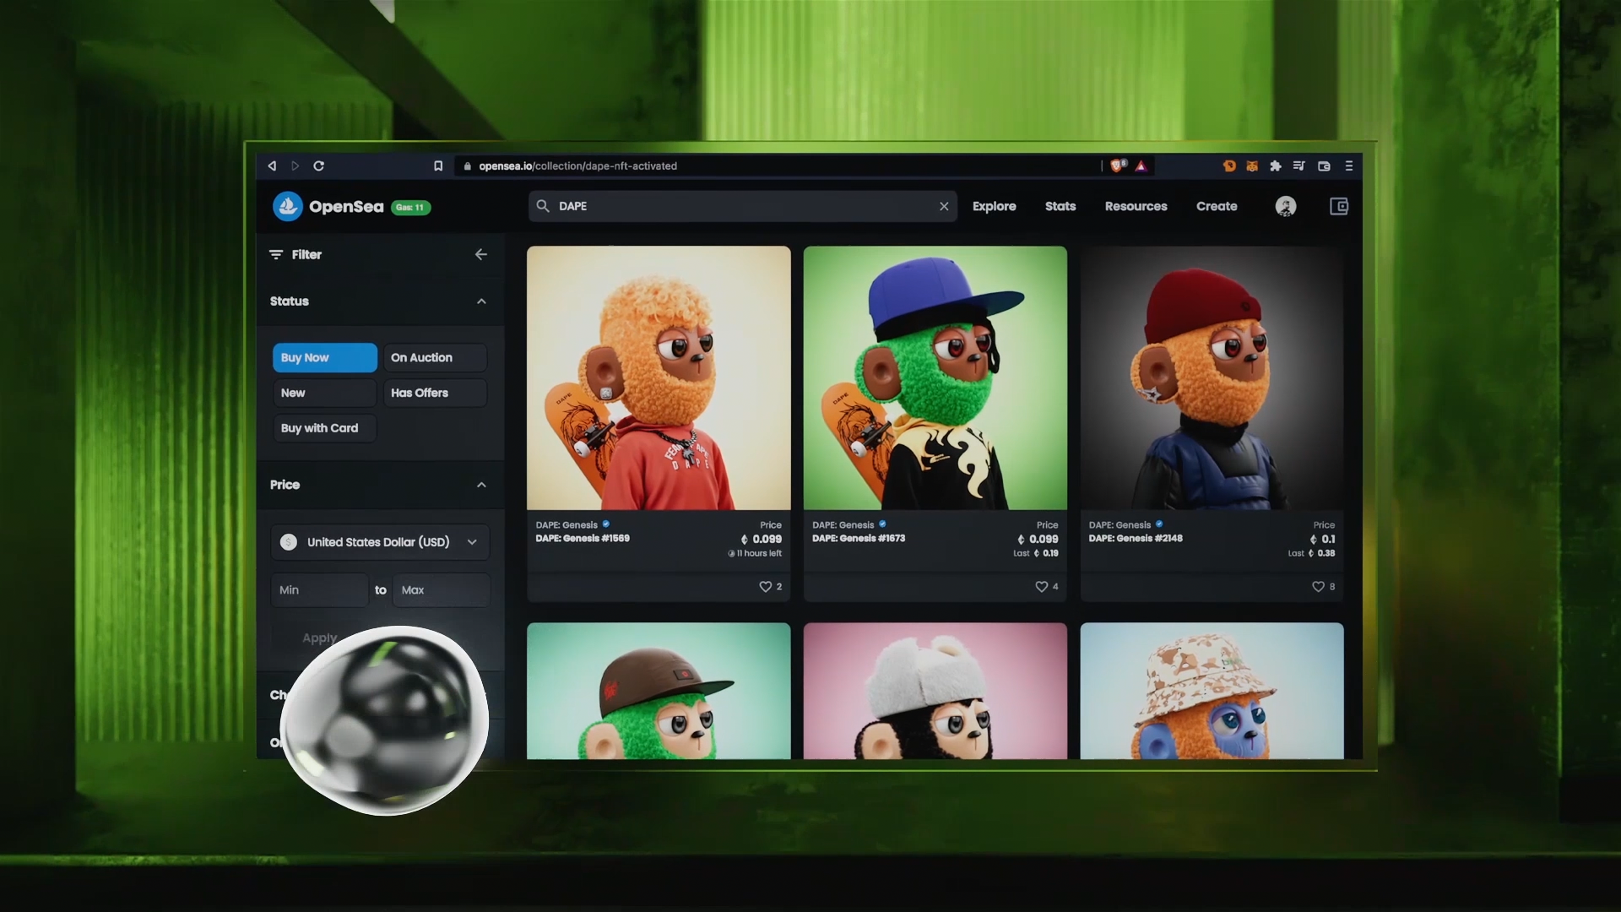Click the Last 0.19 price text
This screenshot has height=912, width=1621.
point(1036,553)
